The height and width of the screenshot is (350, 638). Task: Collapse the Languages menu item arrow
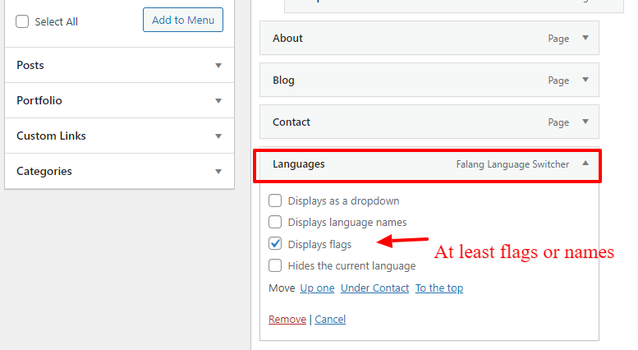pos(585,163)
